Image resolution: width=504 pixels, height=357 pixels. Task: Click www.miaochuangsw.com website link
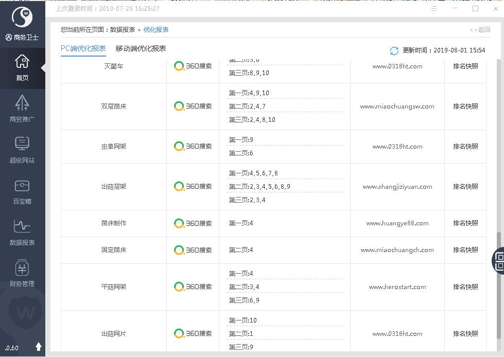coord(397,106)
